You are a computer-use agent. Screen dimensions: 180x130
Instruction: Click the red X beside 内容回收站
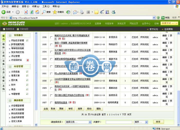28,60
